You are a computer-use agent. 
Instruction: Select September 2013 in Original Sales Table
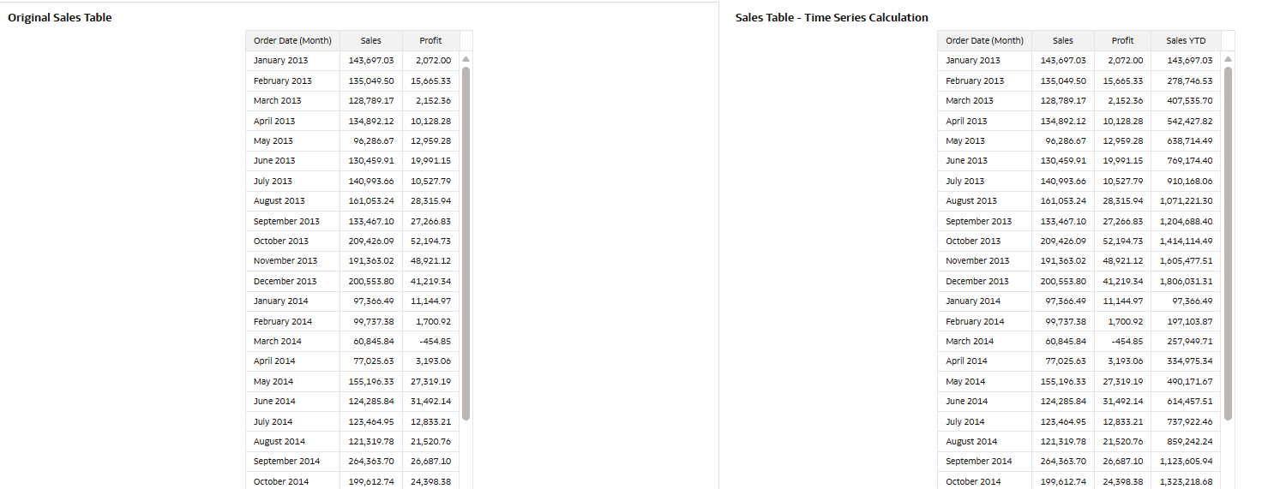pyautogui.click(x=286, y=221)
